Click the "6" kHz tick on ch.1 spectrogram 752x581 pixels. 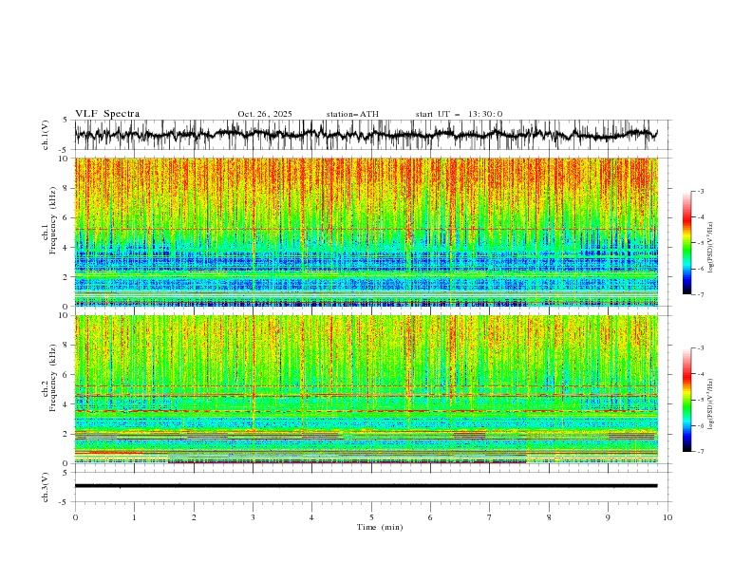(x=66, y=217)
